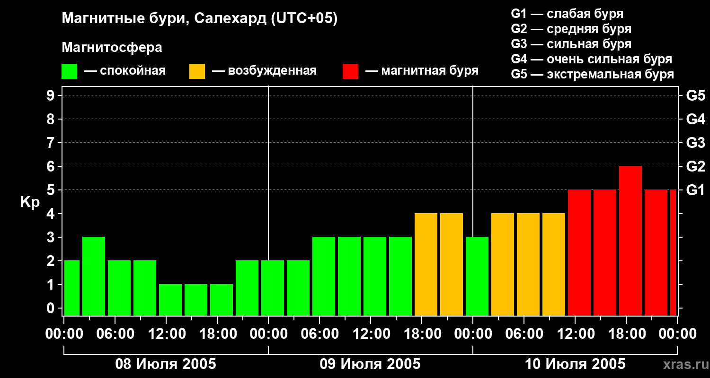Viewport: 710px width, 378px height.
Task: Select the 08 July 12:00–15:00 Kp 1 bar
Action: click(x=170, y=300)
